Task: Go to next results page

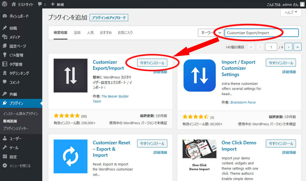Action: point(289,47)
